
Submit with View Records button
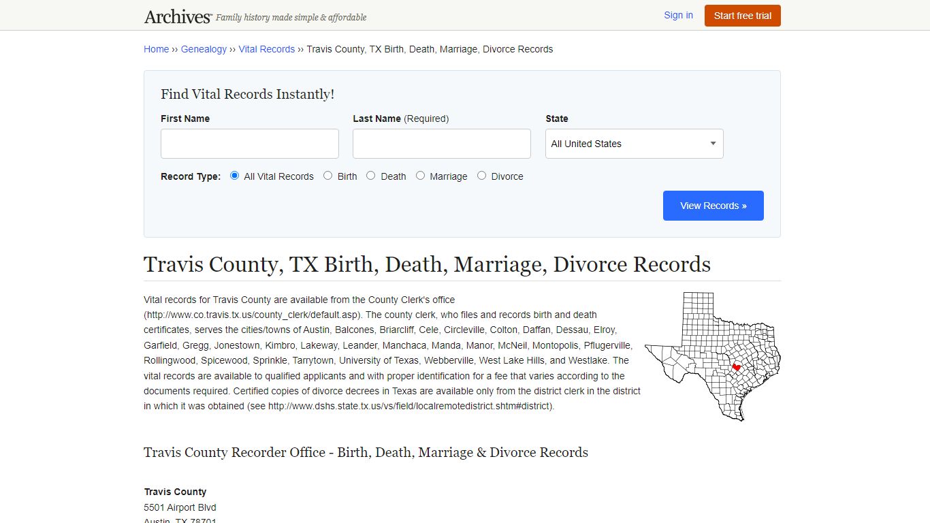click(x=713, y=206)
